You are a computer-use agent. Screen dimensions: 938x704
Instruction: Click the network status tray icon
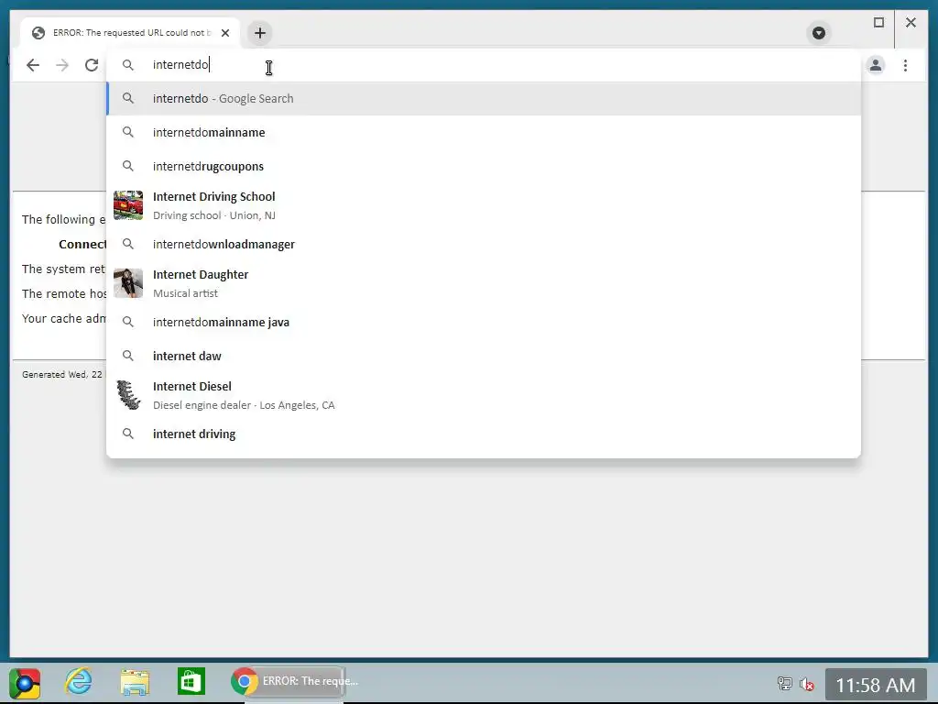pyautogui.click(x=784, y=683)
